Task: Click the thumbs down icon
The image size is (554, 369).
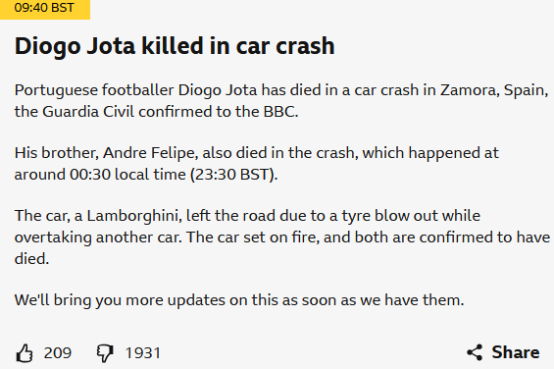Action: (x=105, y=353)
